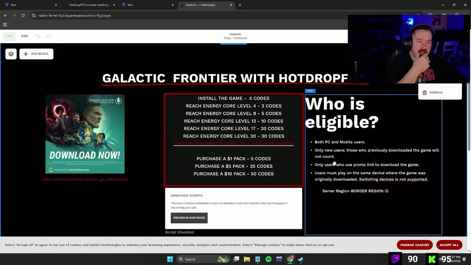Click the Twitch overlay icon
The image size is (471, 265).
pyautogui.click(x=396, y=259)
